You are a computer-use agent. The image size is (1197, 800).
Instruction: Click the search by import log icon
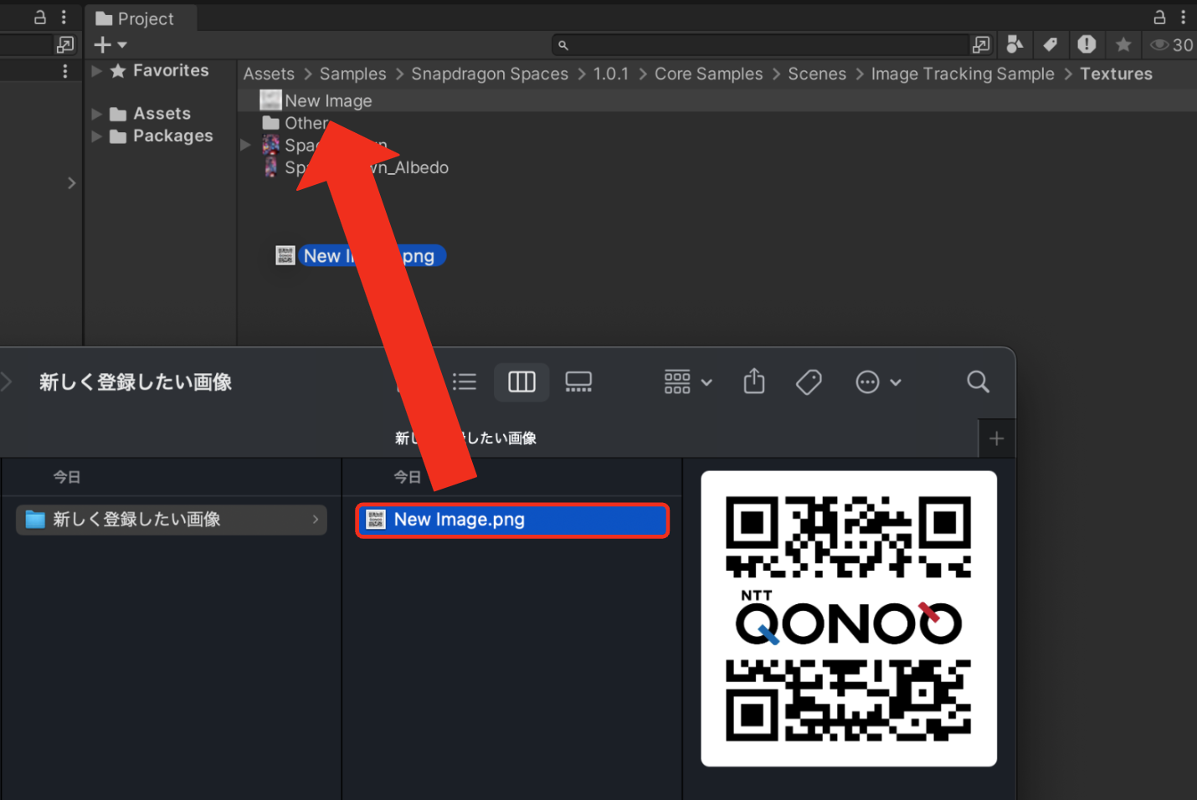pyautogui.click(x=1087, y=44)
